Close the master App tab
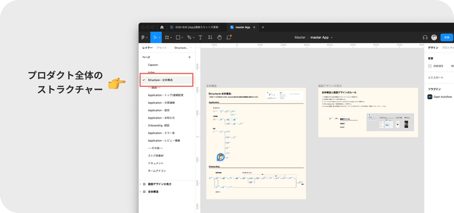 point(254,27)
